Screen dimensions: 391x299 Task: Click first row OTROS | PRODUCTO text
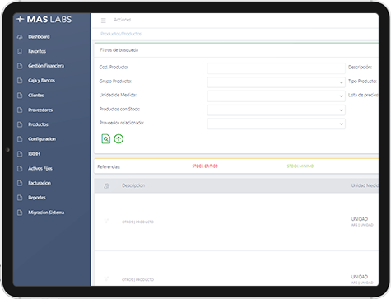pos(137,222)
